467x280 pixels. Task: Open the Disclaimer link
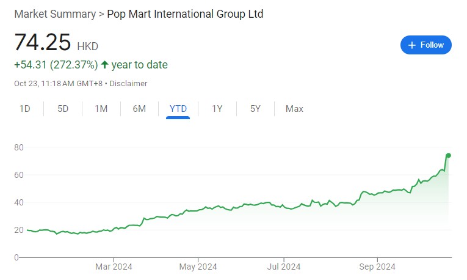point(129,83)
